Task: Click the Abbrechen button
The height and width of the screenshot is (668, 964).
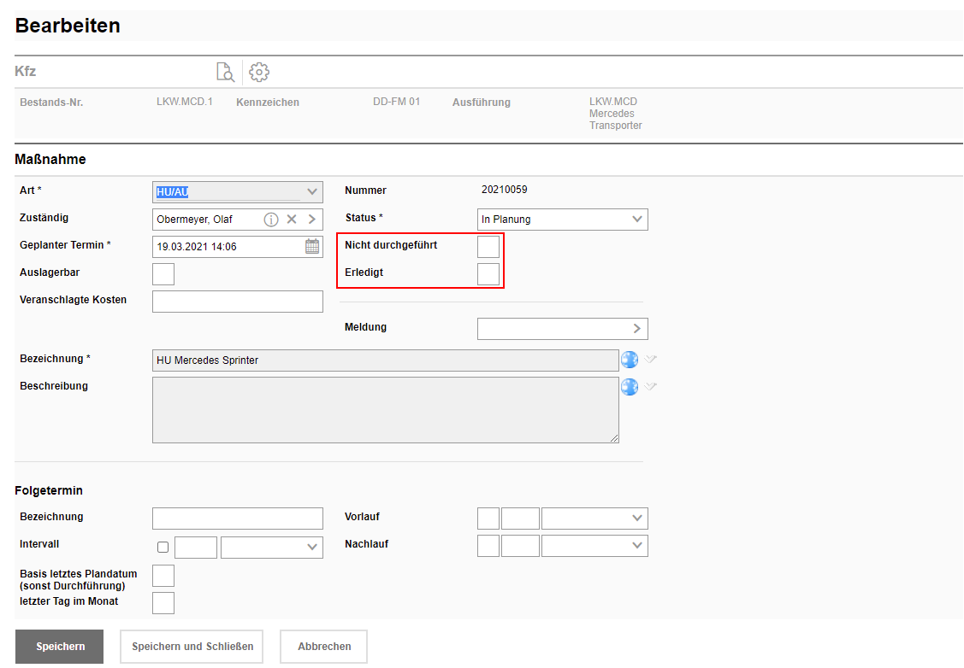Action: pyautogui.click(x=324, y=647)
